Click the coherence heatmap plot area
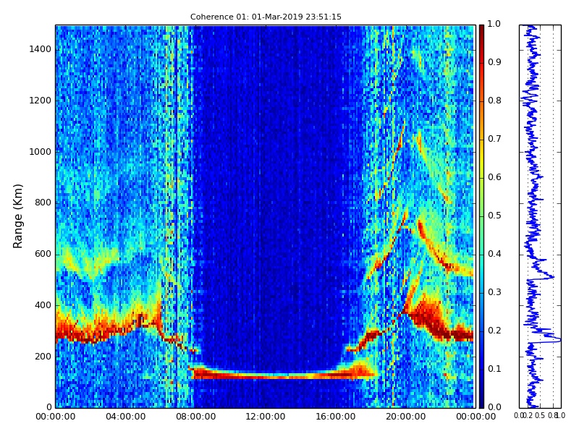This screenshot has width=579, height=434. [265, 216]
